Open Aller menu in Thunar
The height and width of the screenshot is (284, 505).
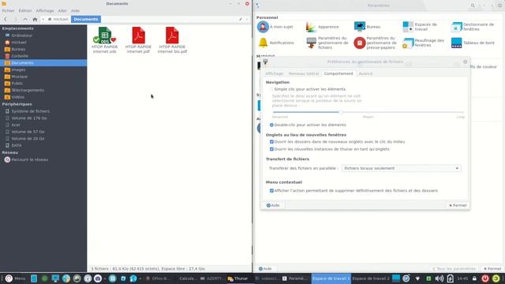(62, 10)
